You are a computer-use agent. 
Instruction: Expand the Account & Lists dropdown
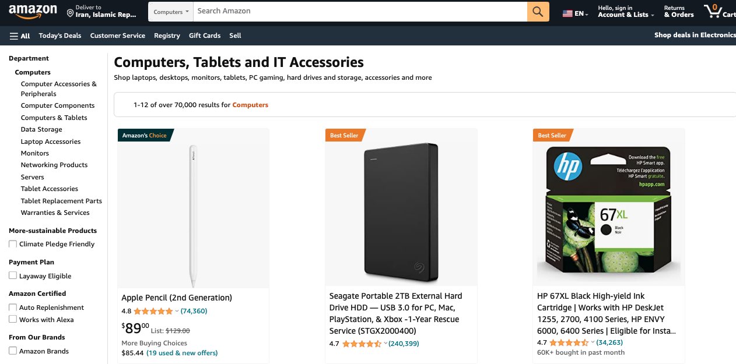[x=626, y=12]
